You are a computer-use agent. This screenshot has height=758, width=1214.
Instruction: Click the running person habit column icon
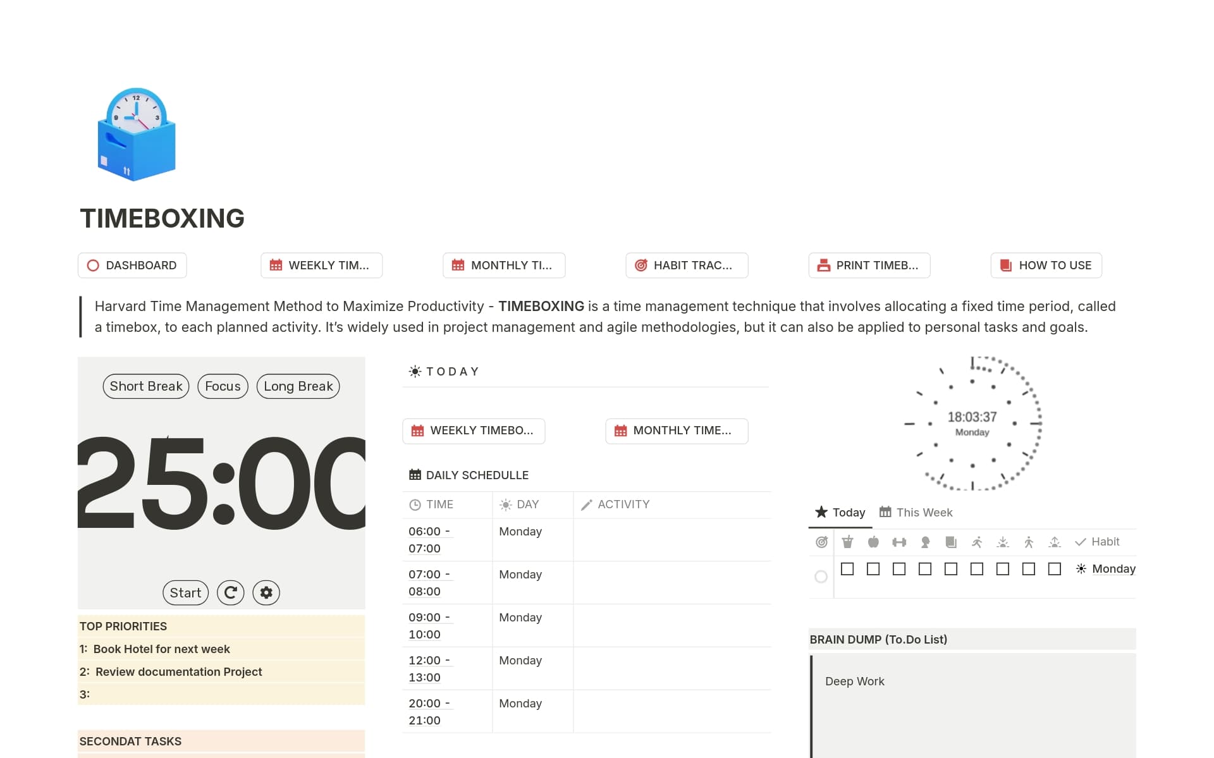coord(977,542)
